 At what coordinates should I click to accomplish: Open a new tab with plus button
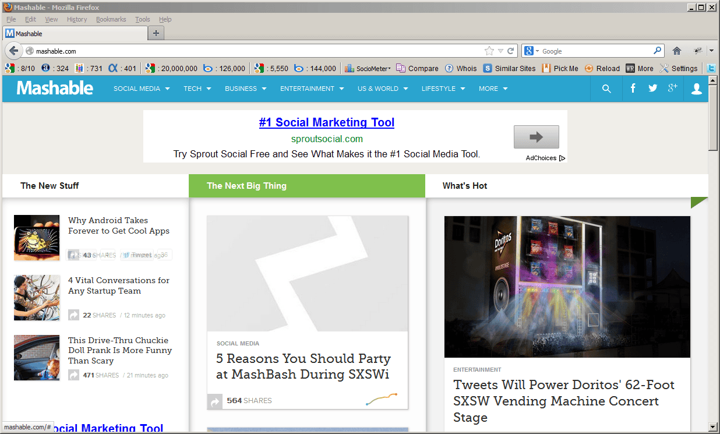coord(156,33)
